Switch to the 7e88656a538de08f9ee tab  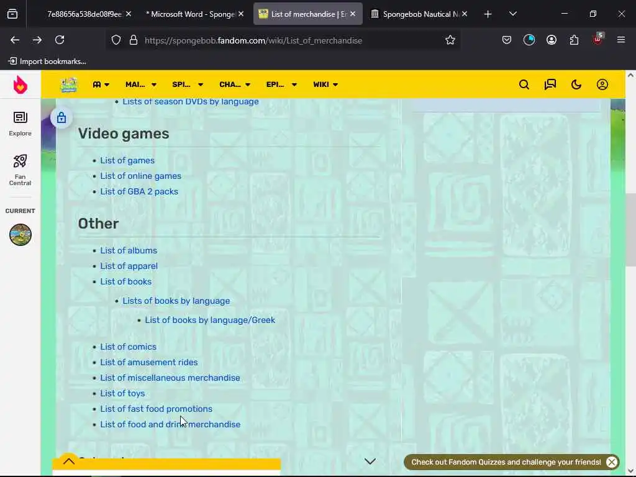tap(84, 14)
